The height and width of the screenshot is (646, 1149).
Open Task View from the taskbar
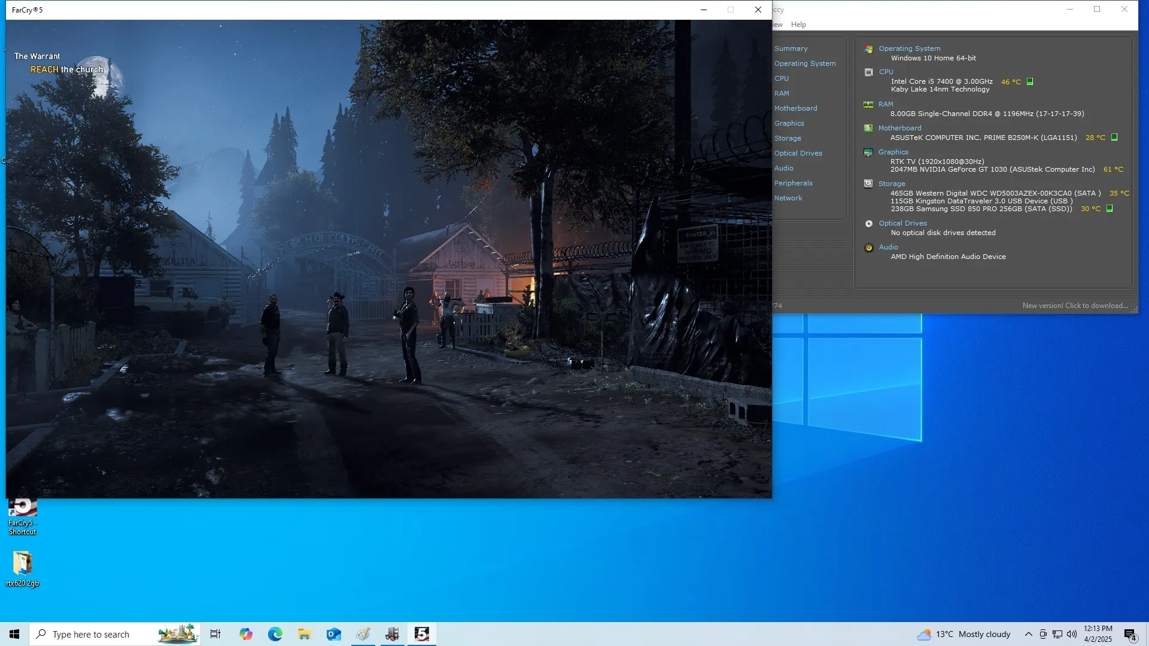215,634
